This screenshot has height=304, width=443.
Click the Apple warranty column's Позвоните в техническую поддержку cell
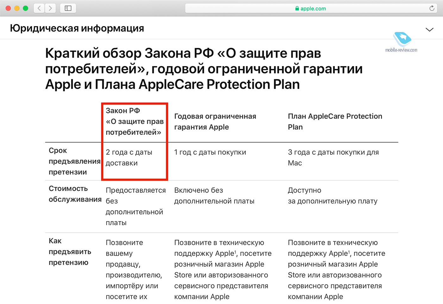point(223,270)
